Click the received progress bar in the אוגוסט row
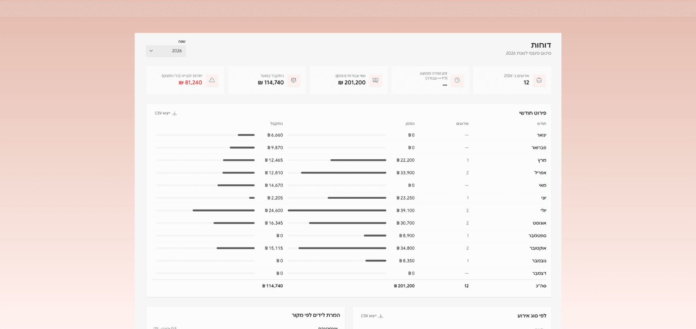696x329 pixels. [x=205, y=223]
